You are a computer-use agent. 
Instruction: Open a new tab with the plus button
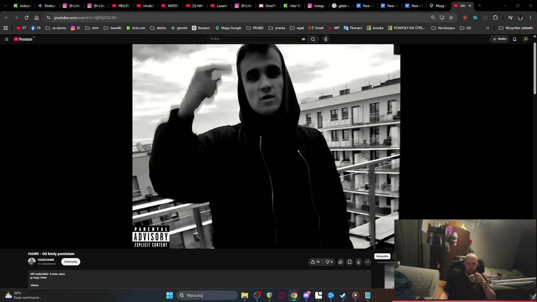pyautogui.click(x=480, y=6)
